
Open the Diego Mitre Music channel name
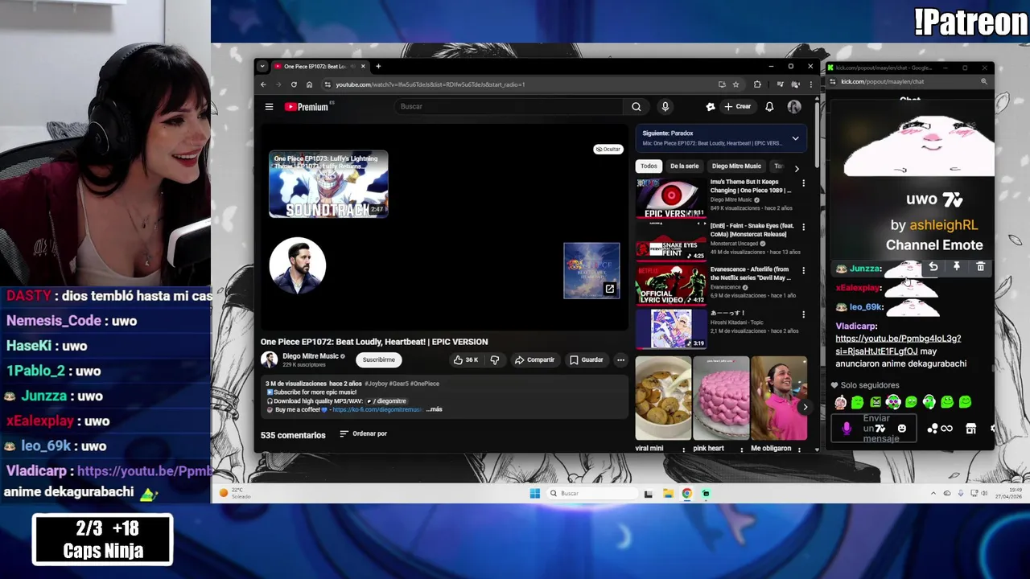coord(310,356)
